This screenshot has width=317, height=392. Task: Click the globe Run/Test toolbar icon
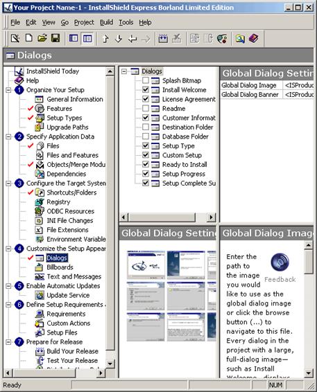click(222, 39)
